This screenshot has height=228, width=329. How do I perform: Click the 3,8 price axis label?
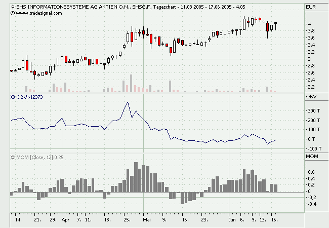311,31
